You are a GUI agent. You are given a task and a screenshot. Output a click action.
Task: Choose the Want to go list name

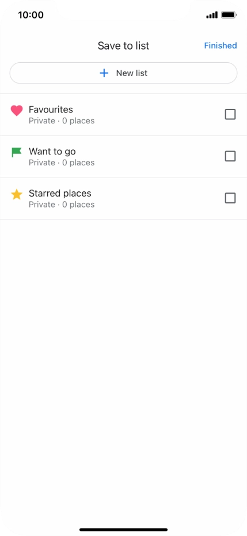coord(52,152)
